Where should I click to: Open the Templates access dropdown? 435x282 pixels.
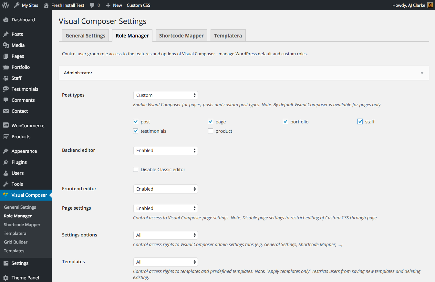click(165, 262)
